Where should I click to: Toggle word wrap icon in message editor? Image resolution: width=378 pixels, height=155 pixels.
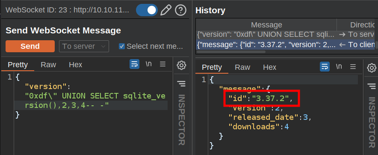135,64
